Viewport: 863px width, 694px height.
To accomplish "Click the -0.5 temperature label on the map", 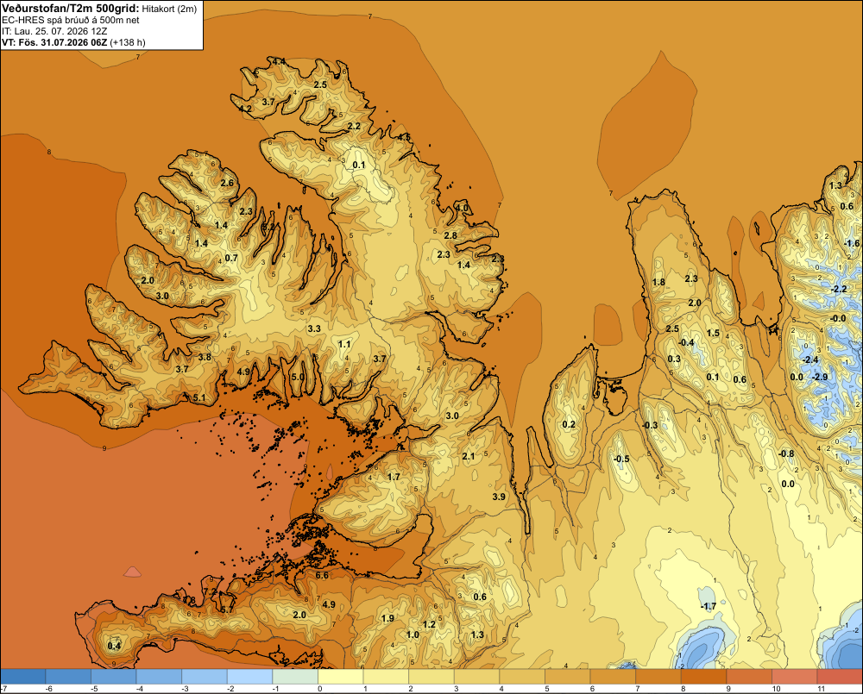I will click(621, 459).
